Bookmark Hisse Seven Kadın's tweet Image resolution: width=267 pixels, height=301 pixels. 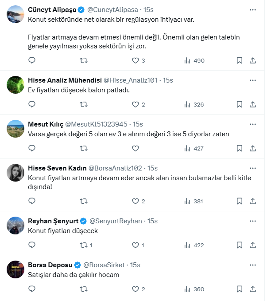[239, 201]
